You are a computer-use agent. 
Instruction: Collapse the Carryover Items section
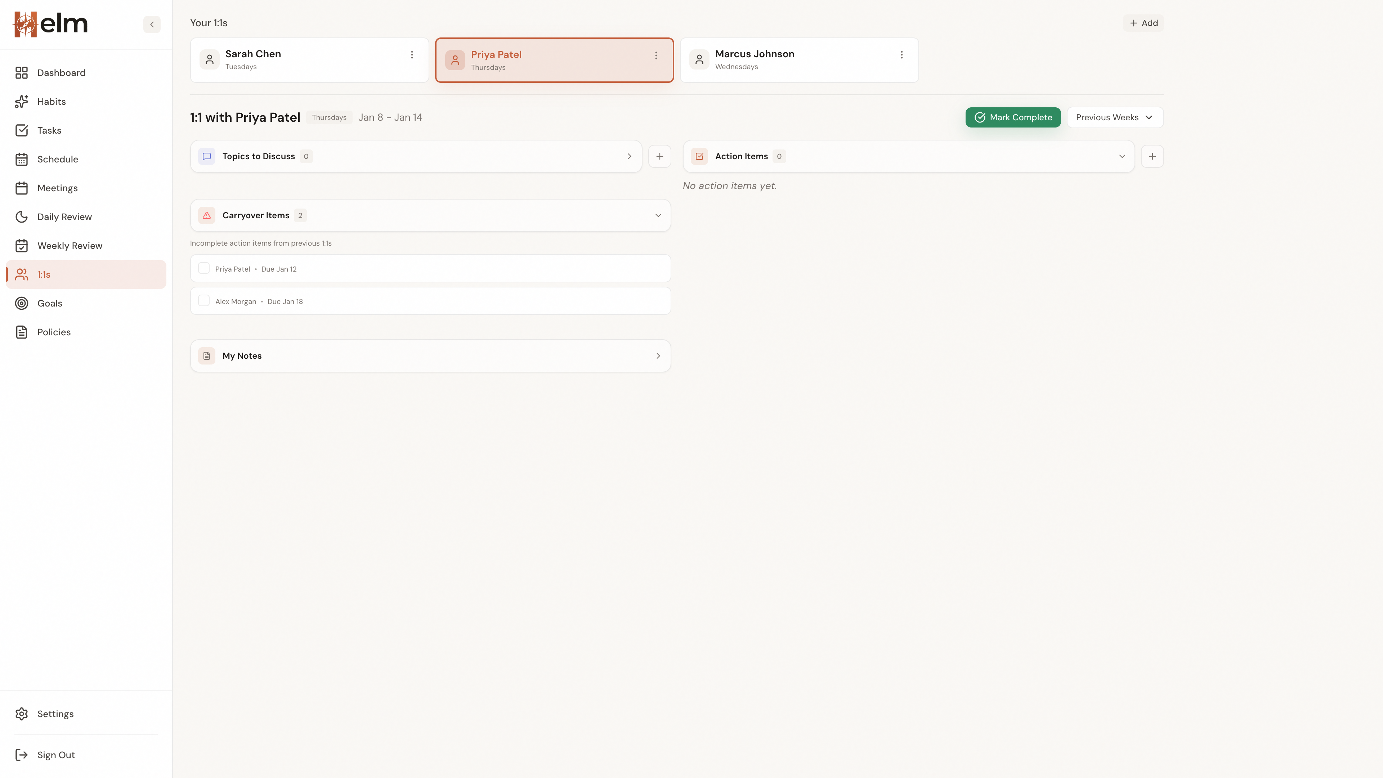(659, 215)
